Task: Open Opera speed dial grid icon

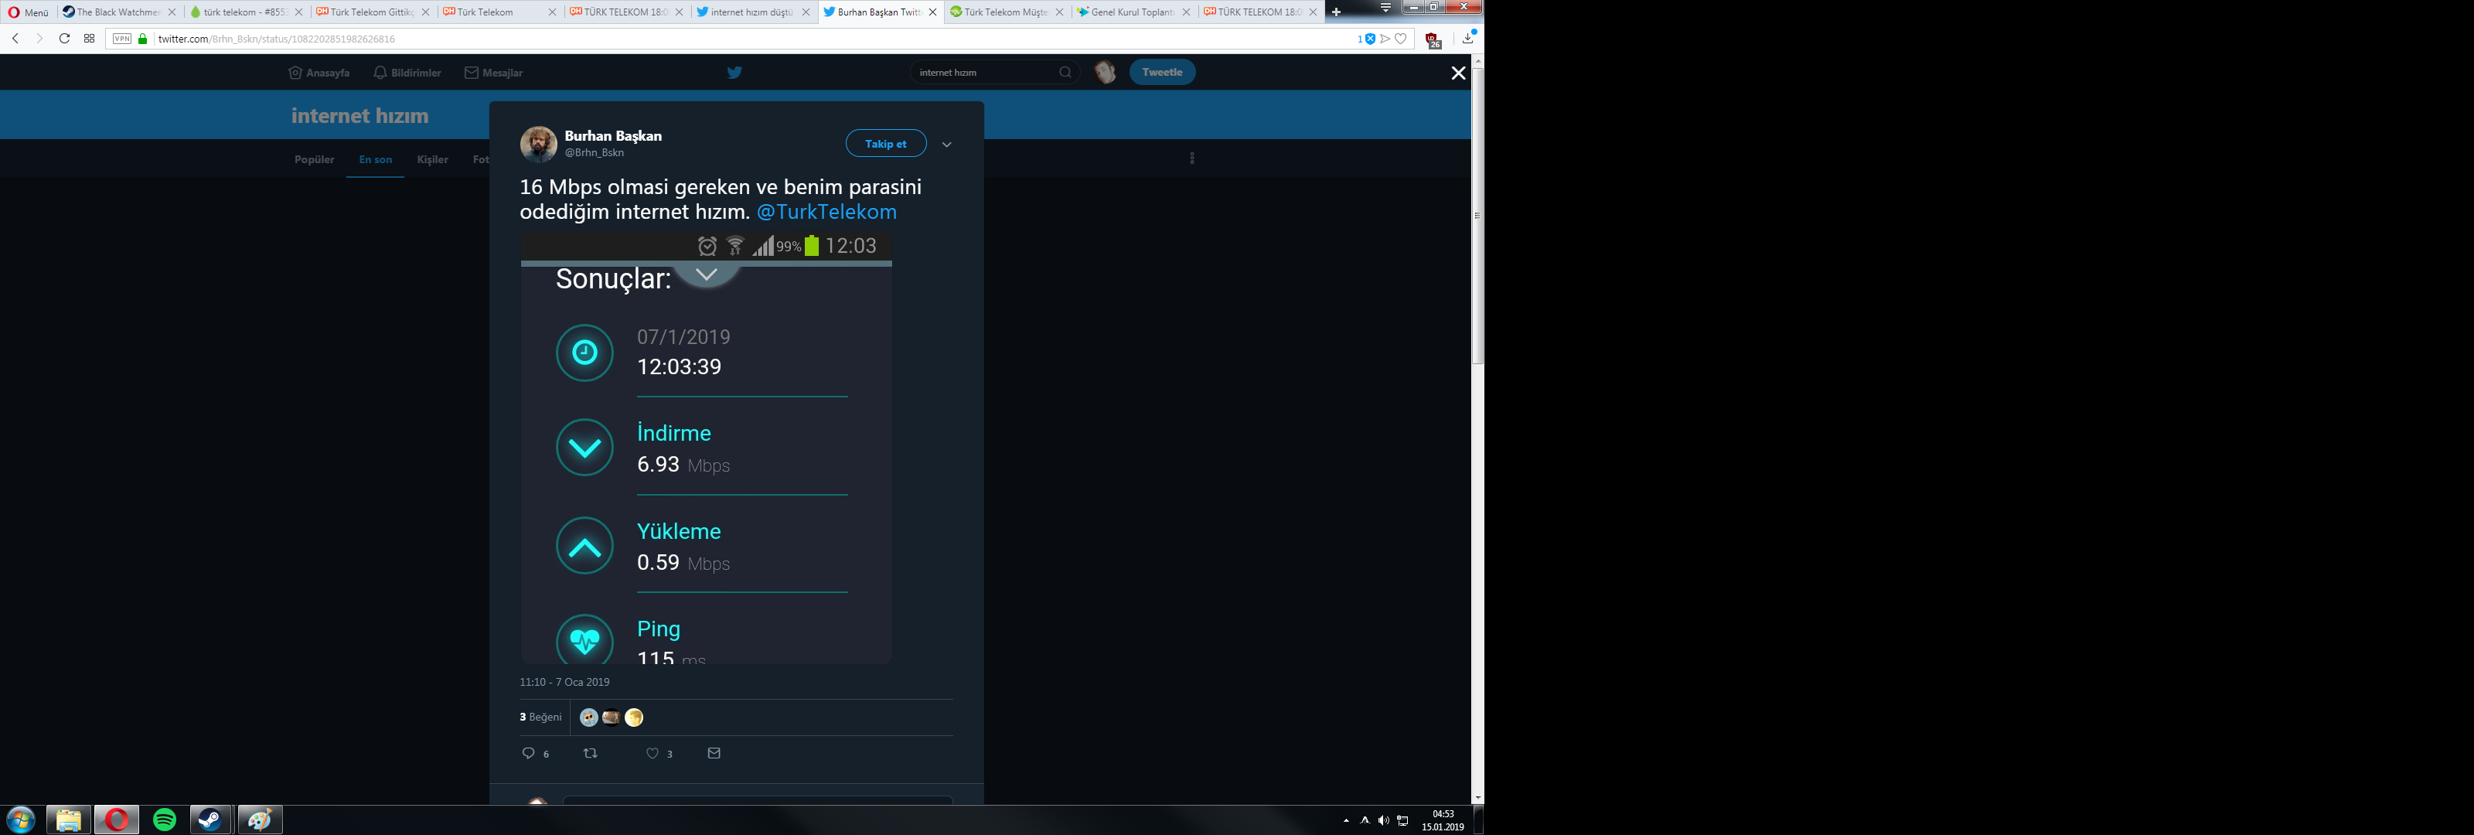Action: click(x=90, y=39)
